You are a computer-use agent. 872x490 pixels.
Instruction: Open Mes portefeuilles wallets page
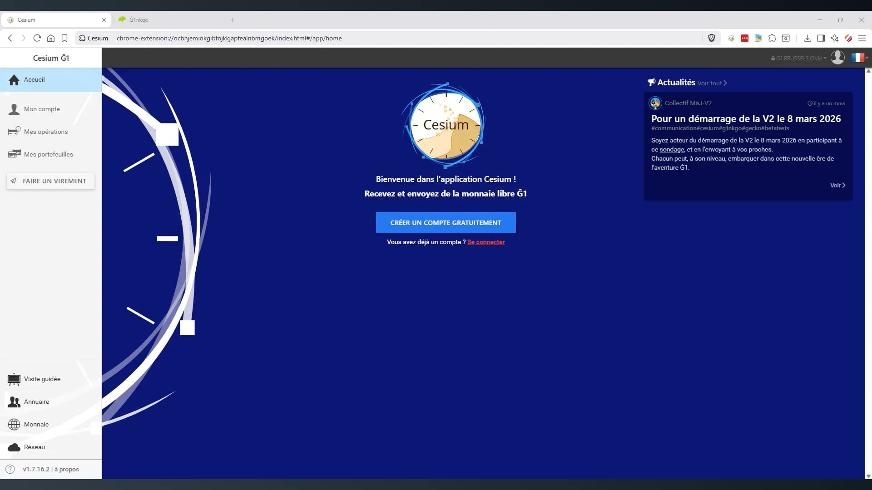point(48,154)
